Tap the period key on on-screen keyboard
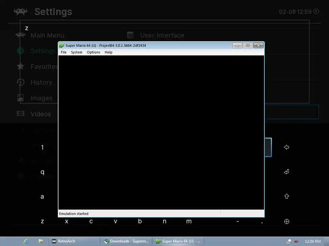Image resolution: width=329 pixels, height=246 pixels. pos(262,222)
